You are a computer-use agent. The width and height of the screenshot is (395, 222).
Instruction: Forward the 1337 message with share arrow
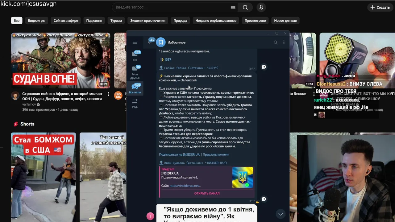click(264, 67)
